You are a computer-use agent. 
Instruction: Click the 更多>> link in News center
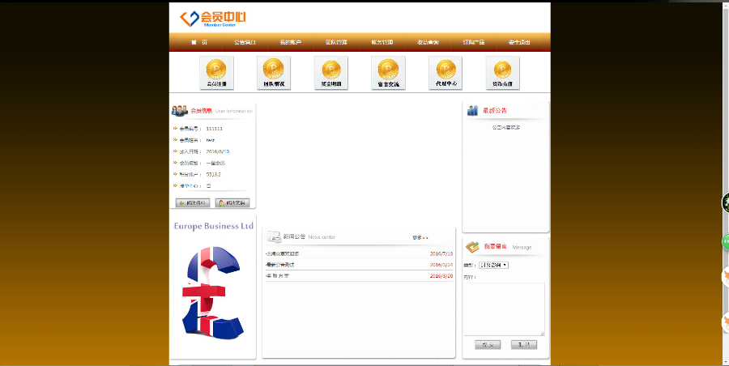(420, 237)
